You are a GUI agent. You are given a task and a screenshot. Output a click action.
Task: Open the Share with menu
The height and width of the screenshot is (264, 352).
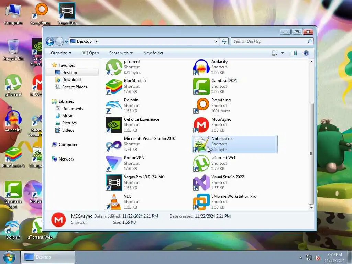121,53
